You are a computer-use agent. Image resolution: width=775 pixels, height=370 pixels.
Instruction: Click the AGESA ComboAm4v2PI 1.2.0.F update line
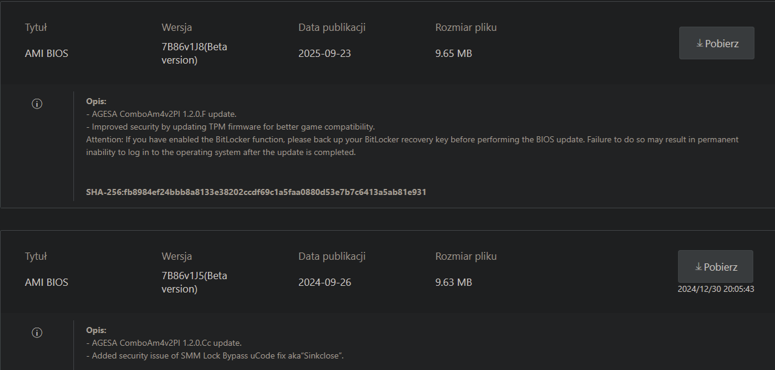pyautogui.click(x=161, y=114)
